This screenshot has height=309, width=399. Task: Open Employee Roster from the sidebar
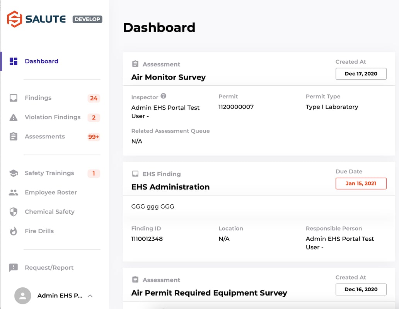[x=50, y=192]
